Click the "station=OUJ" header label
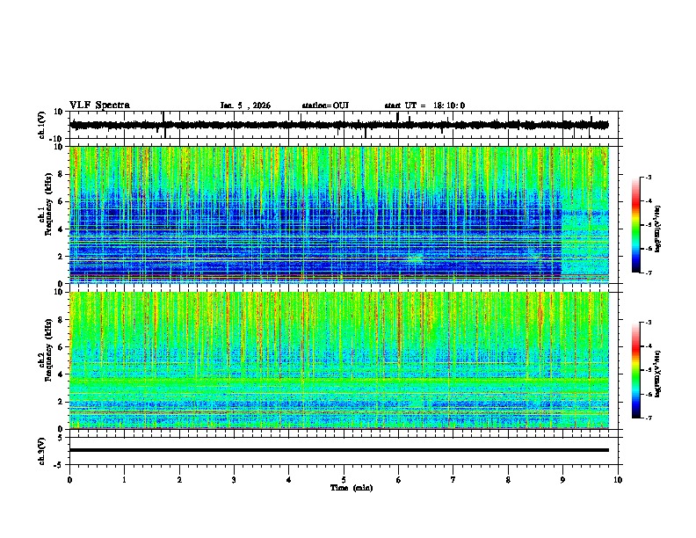 325,105
